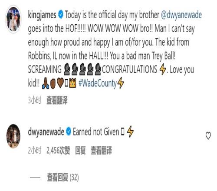This screenshot has height=191, width=217.
Task: View the 2,456次赞 likes list
Action: click(x=58, y=151)
